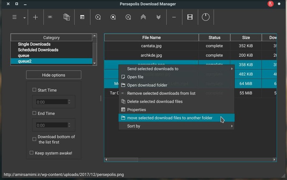The image size is (287, 180).
Task: Select Single Downloads category
Action: coord(34,44)
